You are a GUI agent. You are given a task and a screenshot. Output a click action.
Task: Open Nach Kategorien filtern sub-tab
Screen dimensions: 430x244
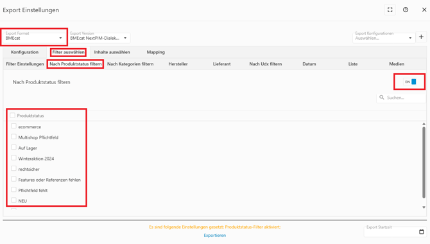[130, 64]
